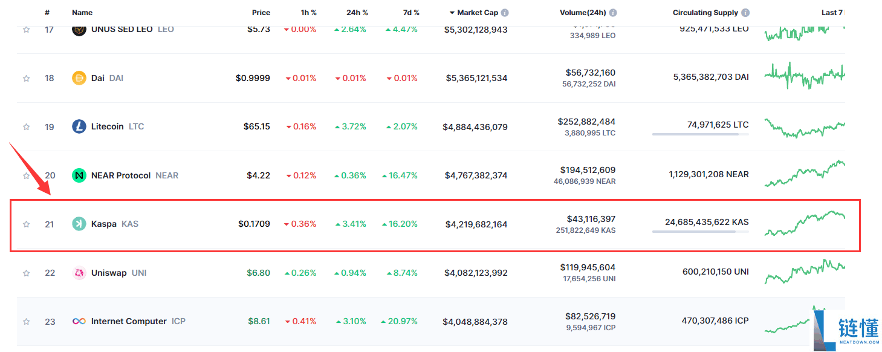Click Litecoin 24h change 3.72%
The width and height of the screenshot is (882, 352).
351,127
